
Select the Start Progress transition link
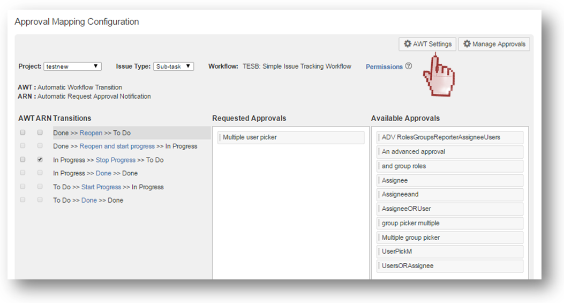101,187
